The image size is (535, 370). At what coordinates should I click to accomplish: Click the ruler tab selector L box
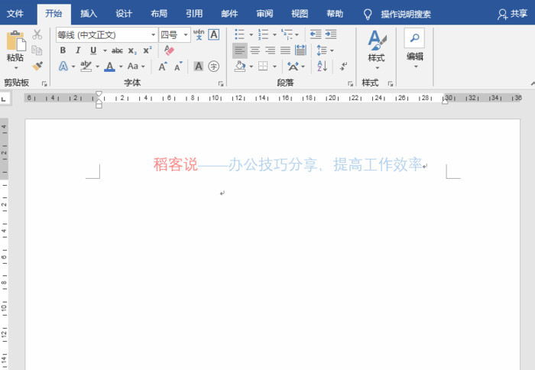point(4,99)
